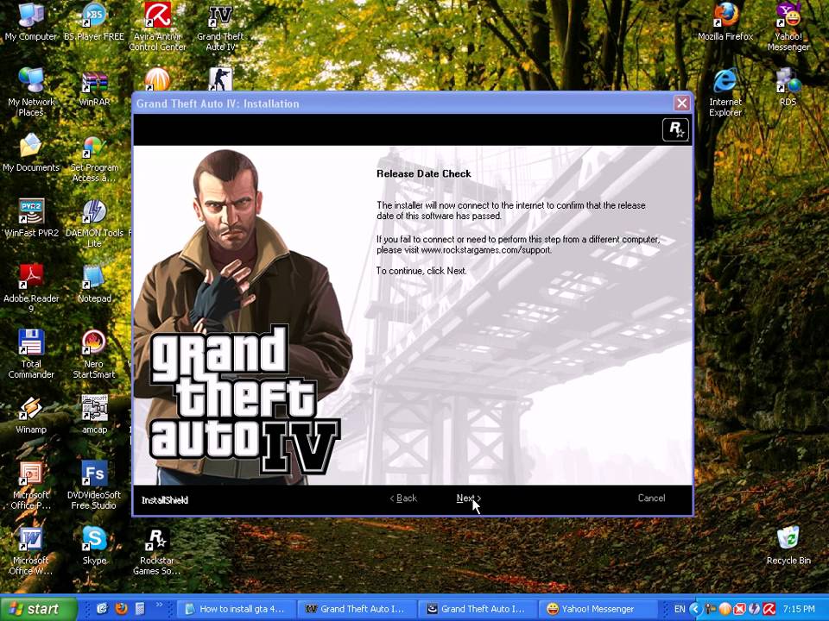
Task: Launch Skype from the desktop
Action: coord(94,546)
